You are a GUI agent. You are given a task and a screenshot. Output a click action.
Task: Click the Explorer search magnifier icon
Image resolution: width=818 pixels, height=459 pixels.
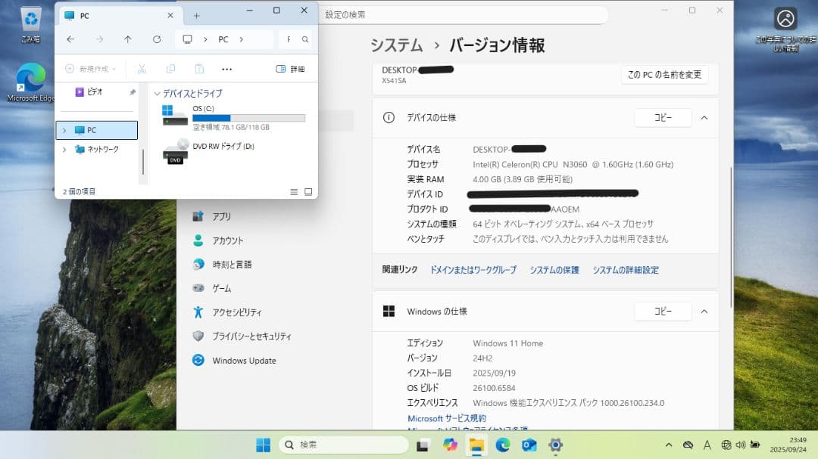(x=305, y=39)
